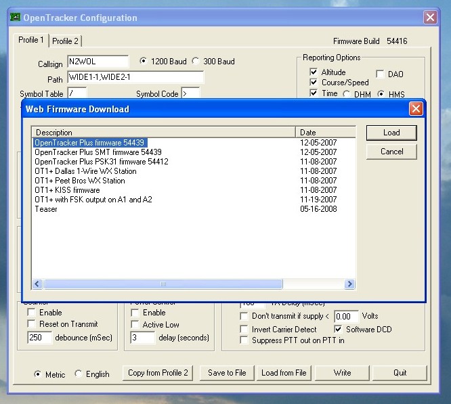Switch to the Profile 2 tab
451x404 pixels.
(x=65, y=41)
